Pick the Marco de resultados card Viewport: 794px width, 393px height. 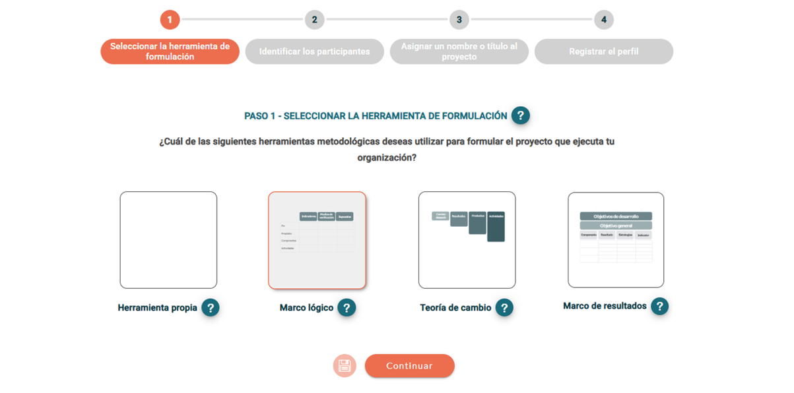[616, 240]
